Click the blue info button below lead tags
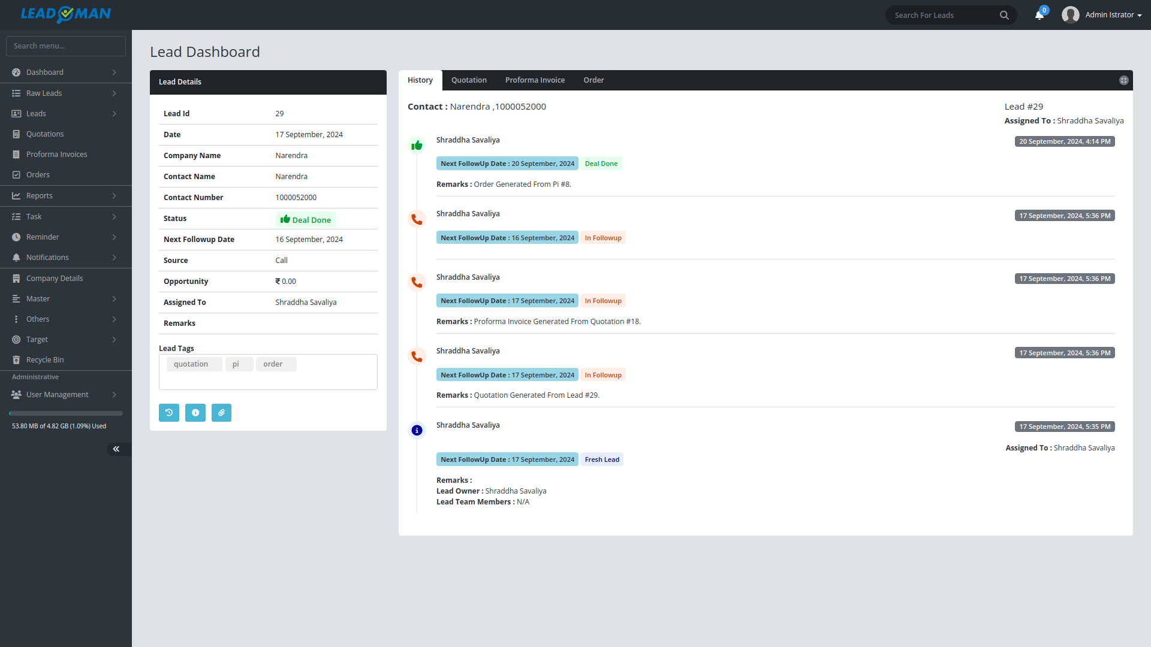This screenshot has height=647, width=1151. pyautogui.click(x=195, y=413)
